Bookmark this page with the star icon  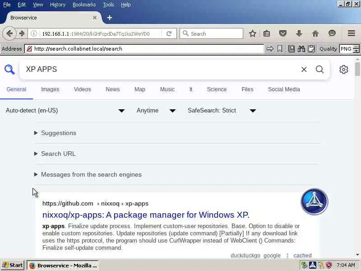click(x=253, y=33)
